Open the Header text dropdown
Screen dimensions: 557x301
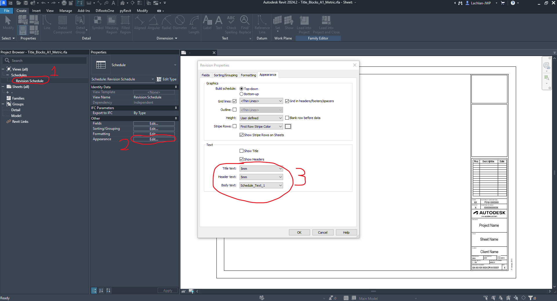pos(261,177)
